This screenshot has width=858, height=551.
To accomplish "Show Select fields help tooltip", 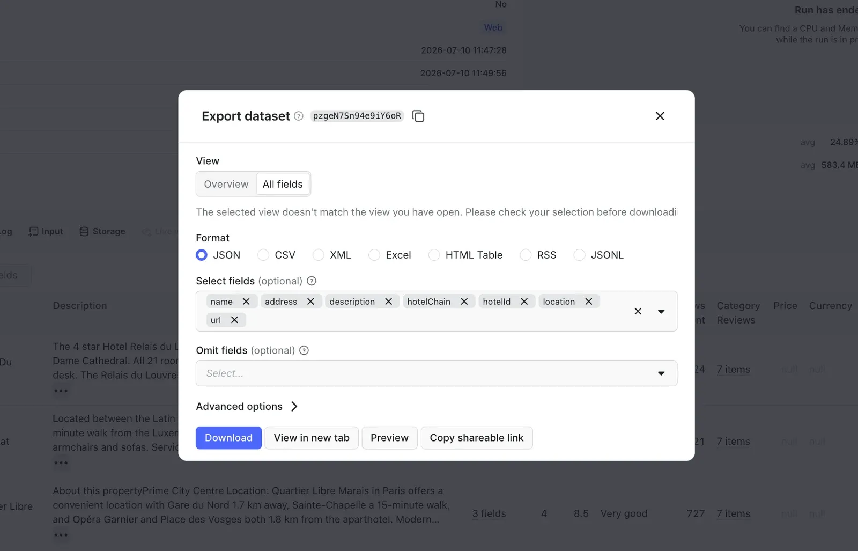I will click(x=312, y=281).
